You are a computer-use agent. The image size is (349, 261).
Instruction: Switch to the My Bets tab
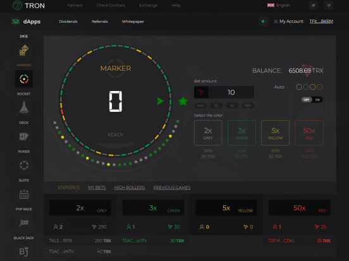click(97, 188)
